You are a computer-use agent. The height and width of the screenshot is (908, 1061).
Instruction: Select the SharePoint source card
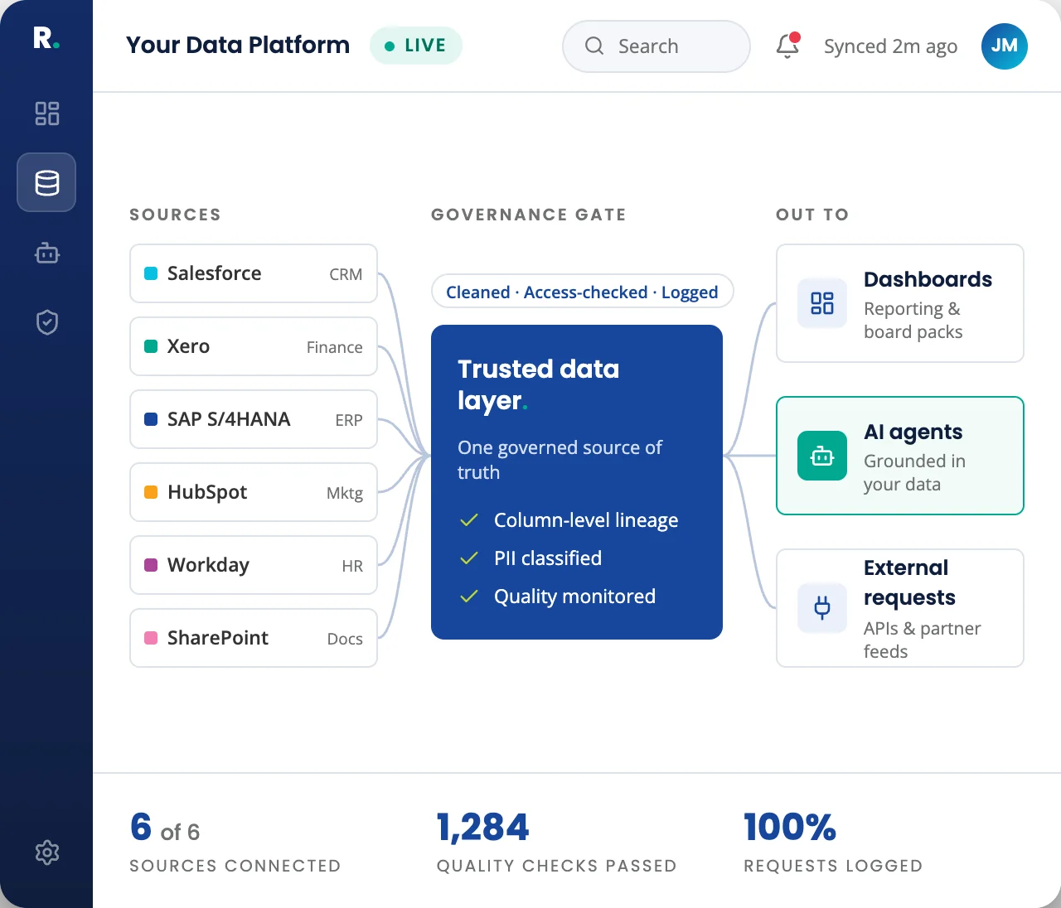[254, 638]
